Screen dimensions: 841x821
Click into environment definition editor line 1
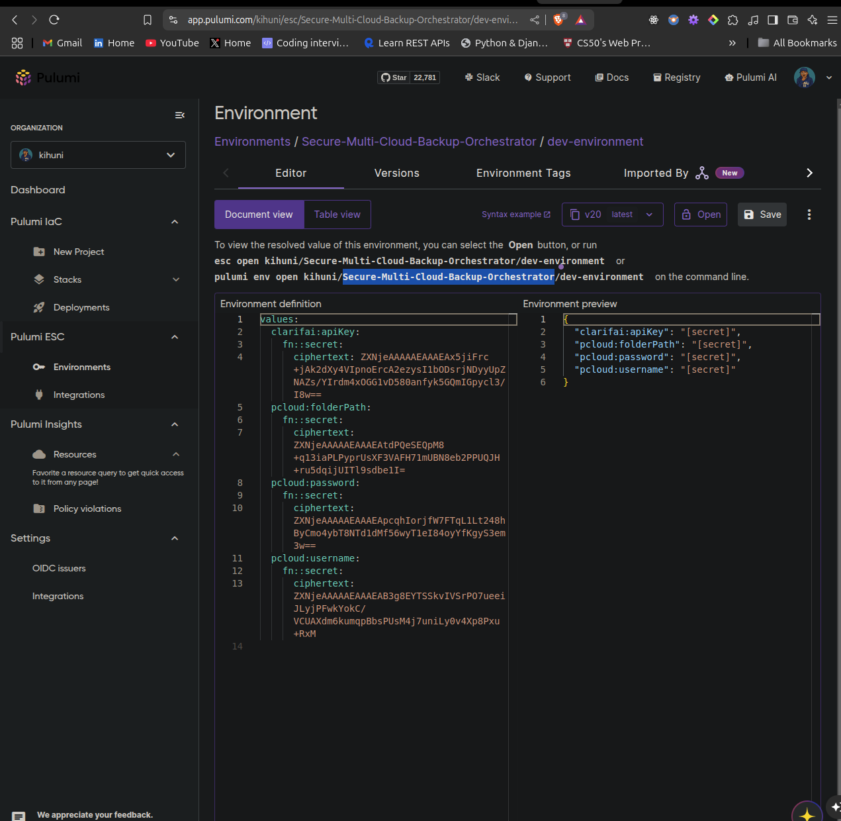pos(388,319)
